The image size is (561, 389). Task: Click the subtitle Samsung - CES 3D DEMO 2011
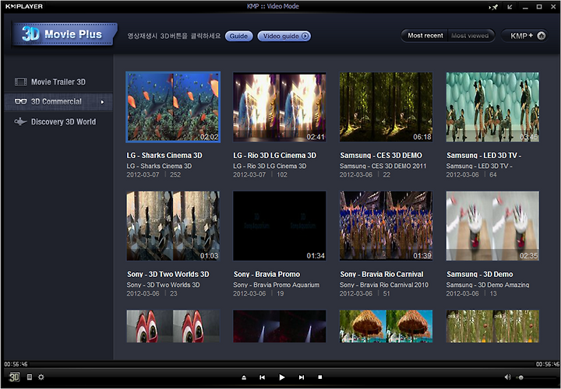383,166
